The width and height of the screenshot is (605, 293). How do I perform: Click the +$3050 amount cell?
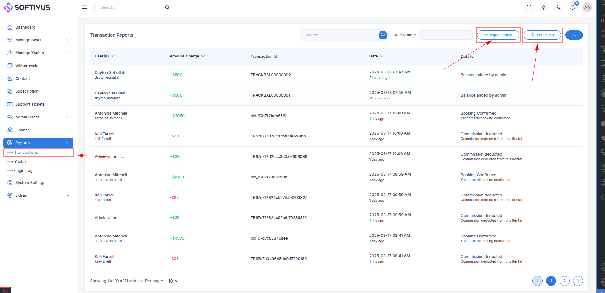(x=177, y=116)
